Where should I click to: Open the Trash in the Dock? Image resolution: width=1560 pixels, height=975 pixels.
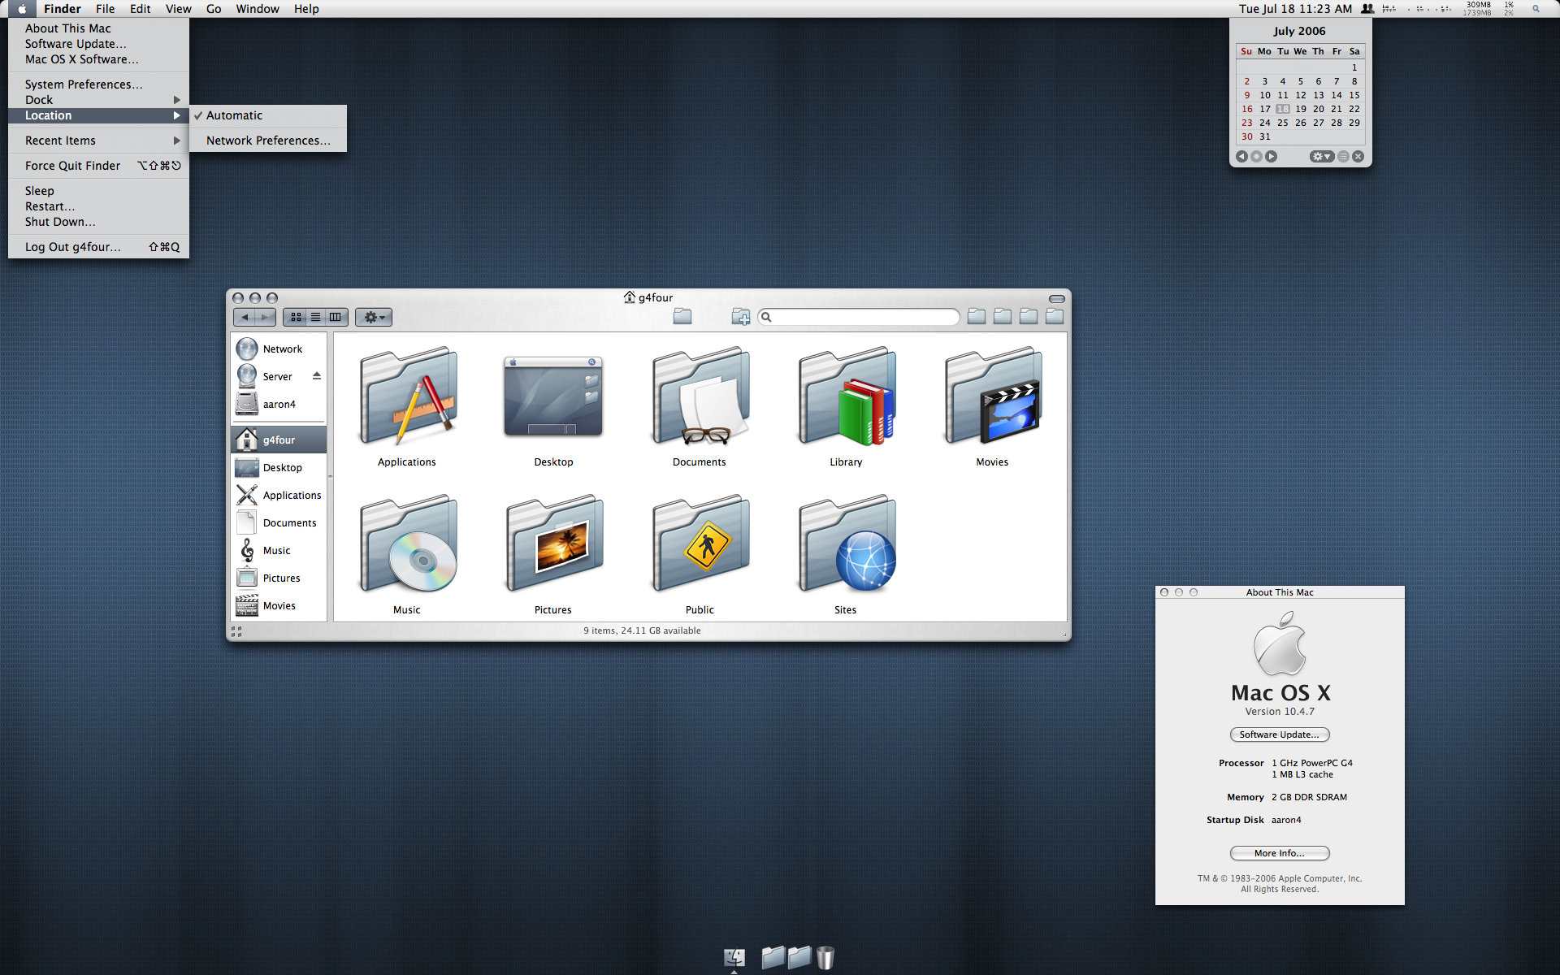(825, 957)
